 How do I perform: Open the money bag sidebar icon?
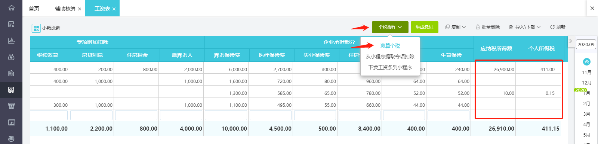(11, 57)
